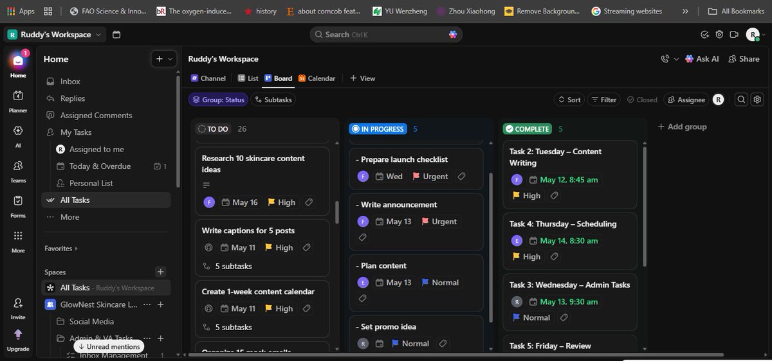The width and height of the screenshot is (772, 361).
Task: Click COMPLETE status badge
Action: tap(528, 129)
